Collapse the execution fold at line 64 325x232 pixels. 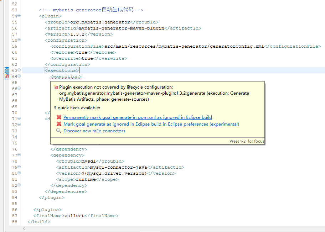(19, 76)
